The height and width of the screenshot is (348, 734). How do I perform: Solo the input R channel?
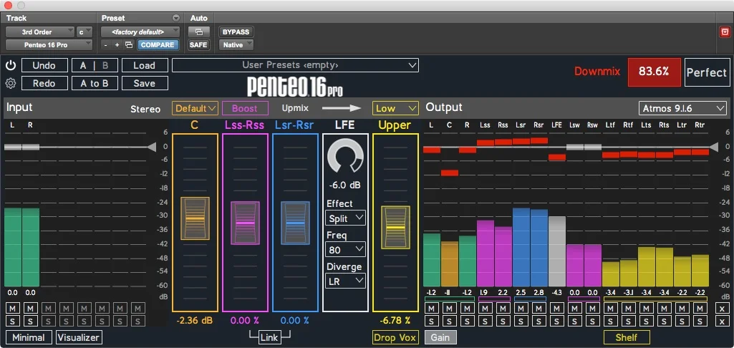click(30, 322)
